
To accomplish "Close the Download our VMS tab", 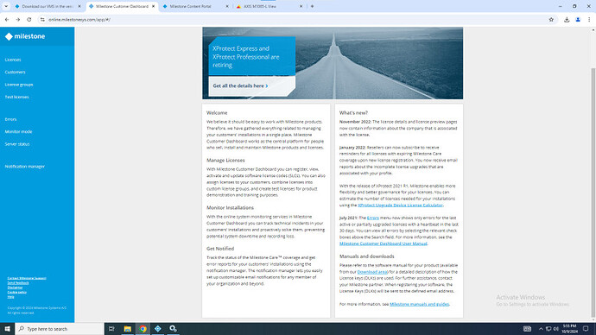I will [79, 6].
